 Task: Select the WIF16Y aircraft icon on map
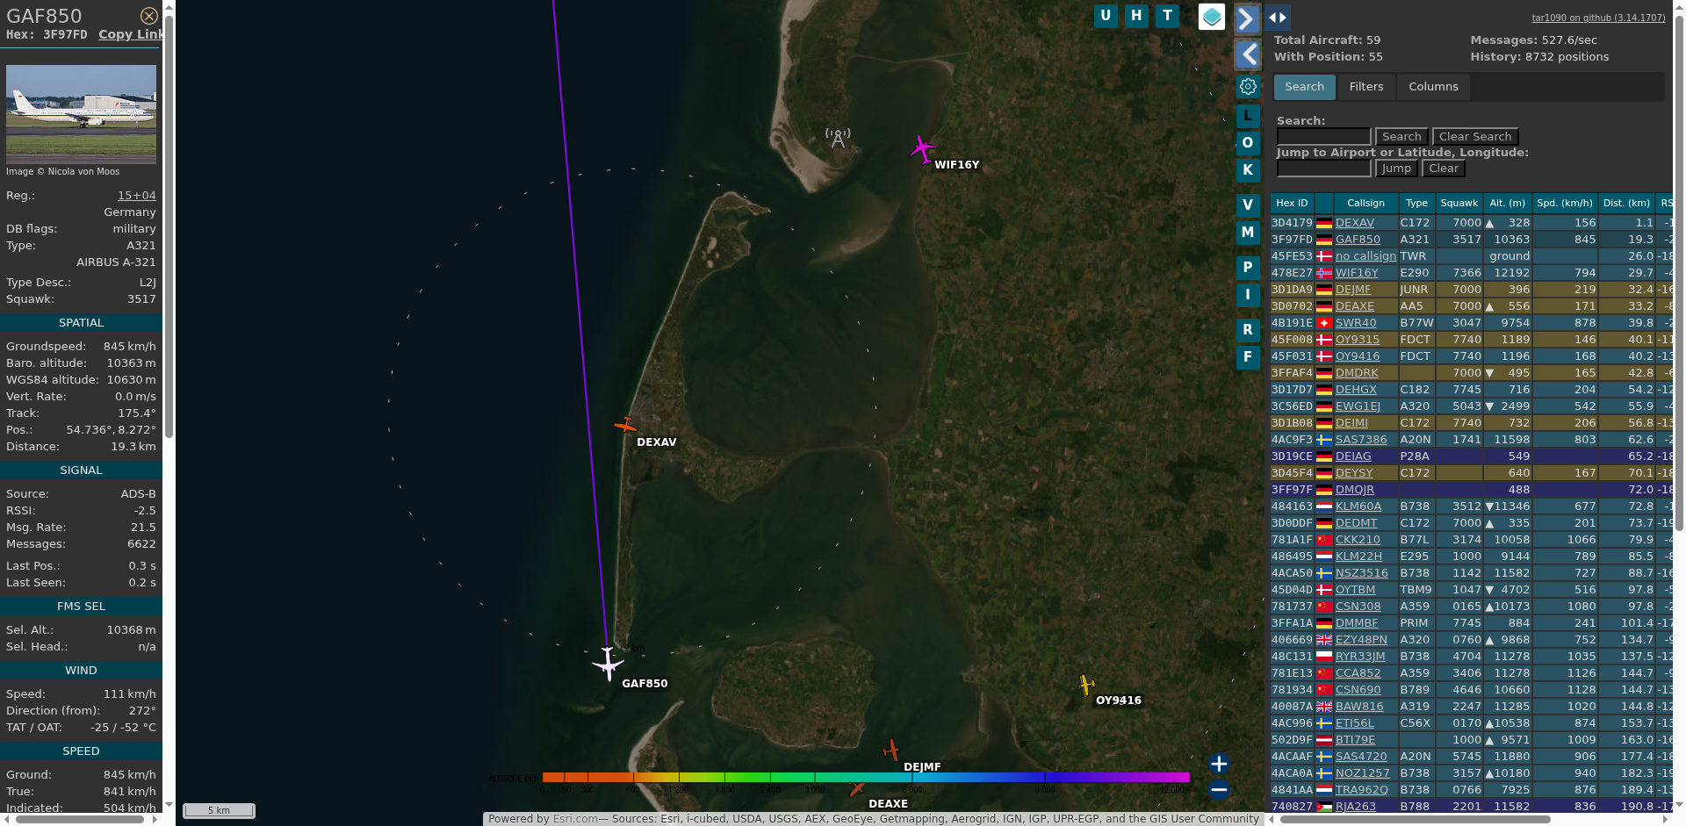923,149
